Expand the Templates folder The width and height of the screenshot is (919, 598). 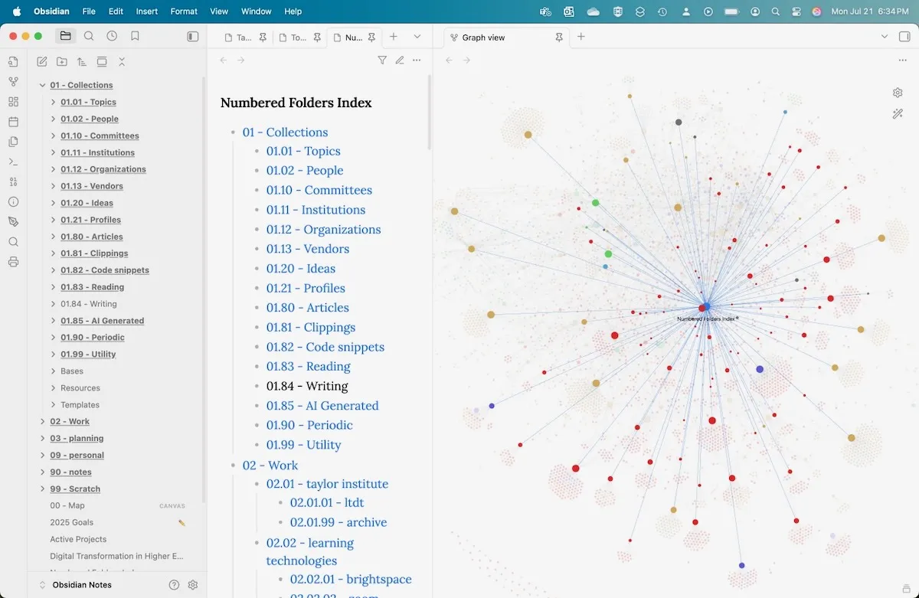[54, 404]
